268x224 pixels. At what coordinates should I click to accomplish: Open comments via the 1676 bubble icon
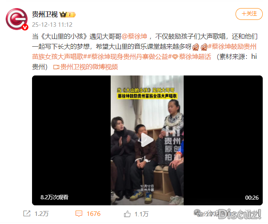click(79, 214)
